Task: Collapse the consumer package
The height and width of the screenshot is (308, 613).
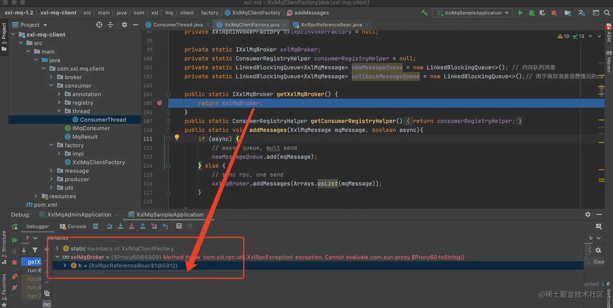Action: 51,85
